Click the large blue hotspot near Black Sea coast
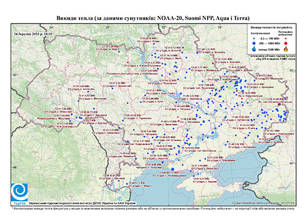The image size is (306, 217). pos(172,169)
